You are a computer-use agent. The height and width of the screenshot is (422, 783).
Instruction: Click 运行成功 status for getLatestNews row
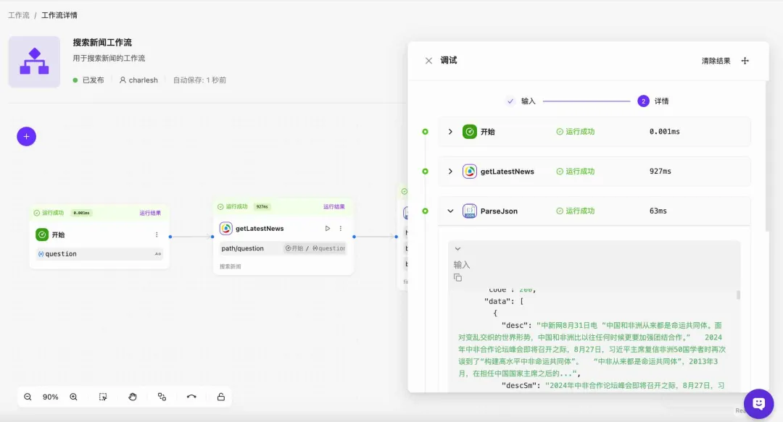point(575,171)
